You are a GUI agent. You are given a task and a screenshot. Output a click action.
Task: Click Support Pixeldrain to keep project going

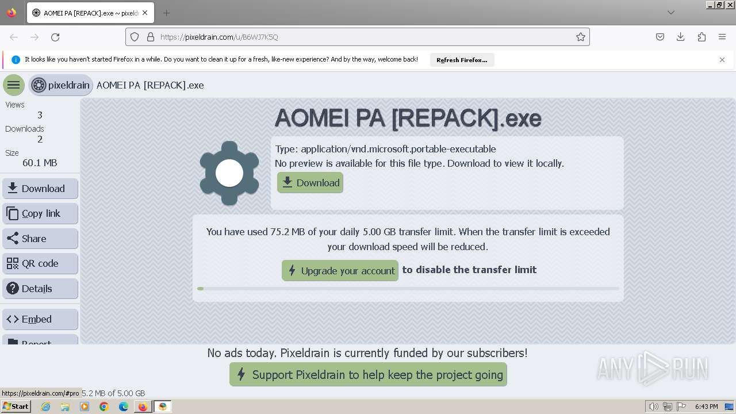point(368,374)
